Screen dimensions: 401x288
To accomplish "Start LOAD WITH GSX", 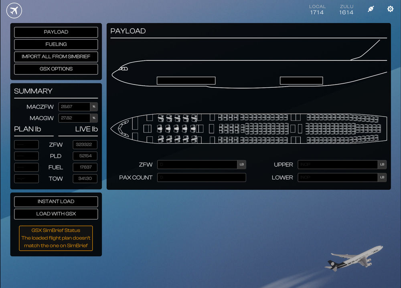I will (x=56, y=214).
